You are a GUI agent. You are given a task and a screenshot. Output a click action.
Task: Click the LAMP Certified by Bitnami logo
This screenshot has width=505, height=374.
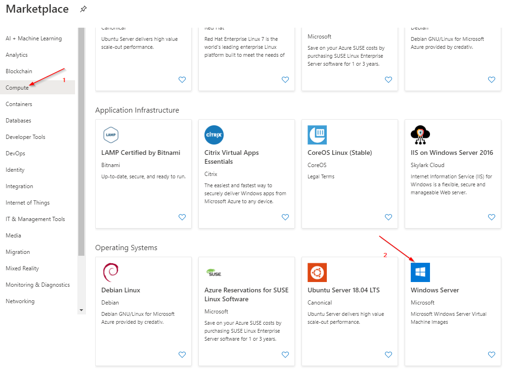111,135
